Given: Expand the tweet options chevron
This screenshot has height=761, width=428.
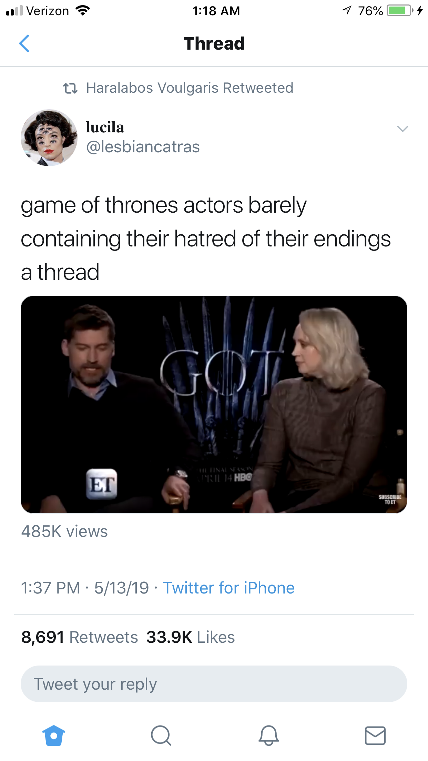Looking at the screenshot, I should coord(402,129).
